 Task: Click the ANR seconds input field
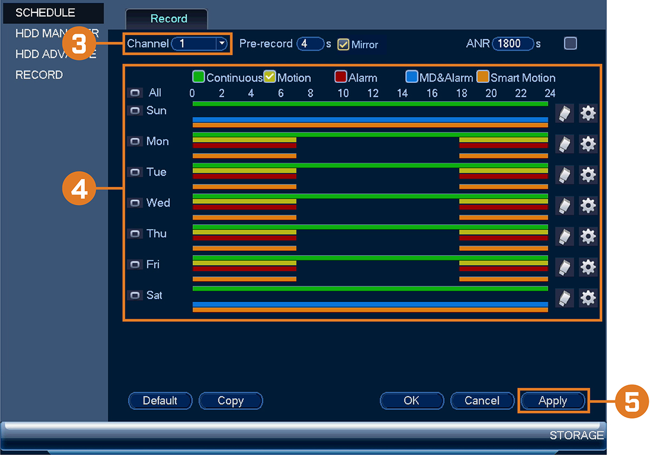pyautogui.click(x=513, y=44)
